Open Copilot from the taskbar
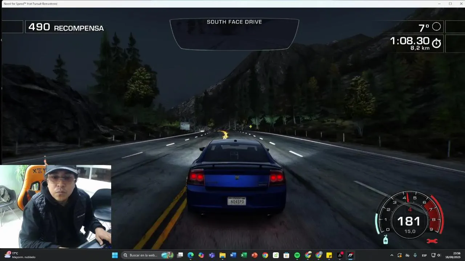This screenshot has height=261, width=465. (x=201, y=255)
